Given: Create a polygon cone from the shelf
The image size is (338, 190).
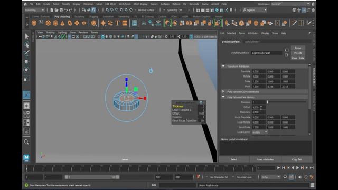Looking at the screenshot, I should click(62, 23).
